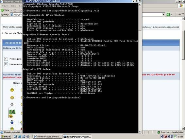Click the Abrindo página status bar text

coord(12,132)
